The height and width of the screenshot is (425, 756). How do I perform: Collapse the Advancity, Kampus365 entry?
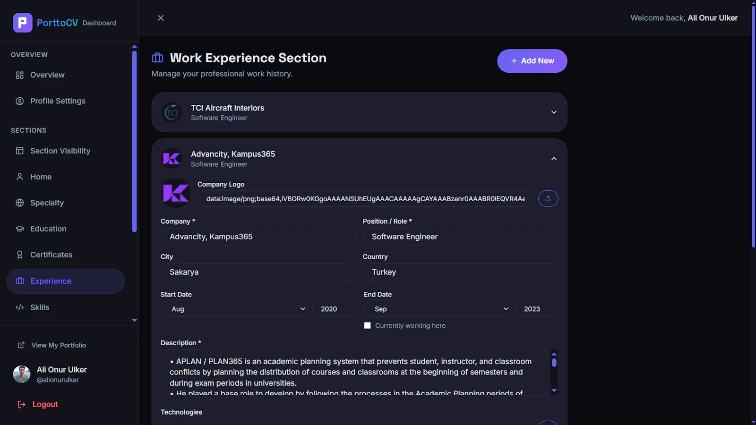point(554,159)
